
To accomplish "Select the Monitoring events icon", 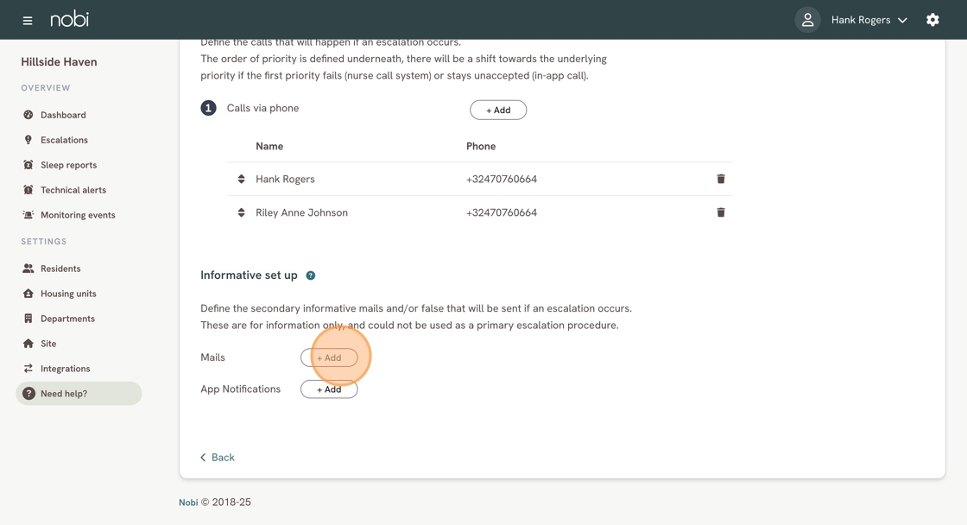I will pos(28,214).
